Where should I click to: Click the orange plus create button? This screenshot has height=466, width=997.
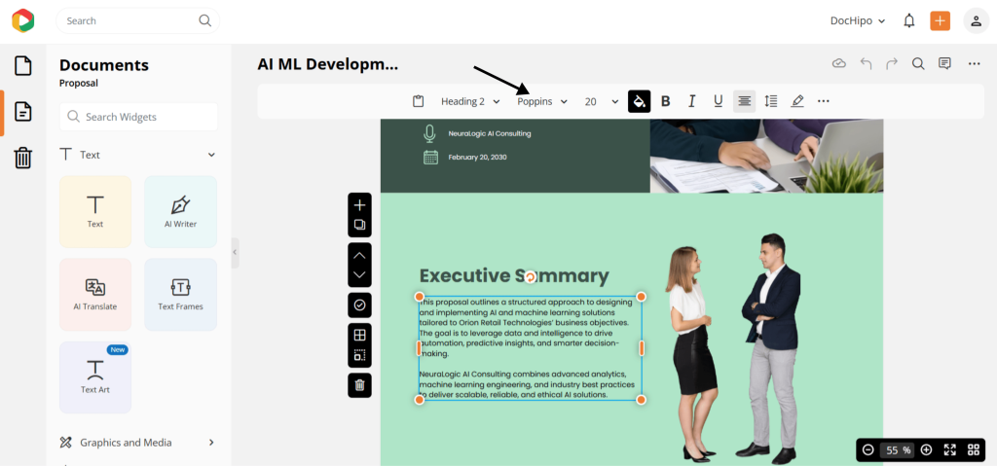tap(940, 21)
